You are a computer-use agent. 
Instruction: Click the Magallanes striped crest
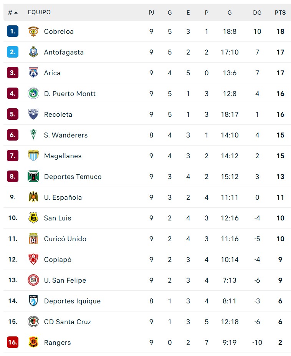[33, 156]
